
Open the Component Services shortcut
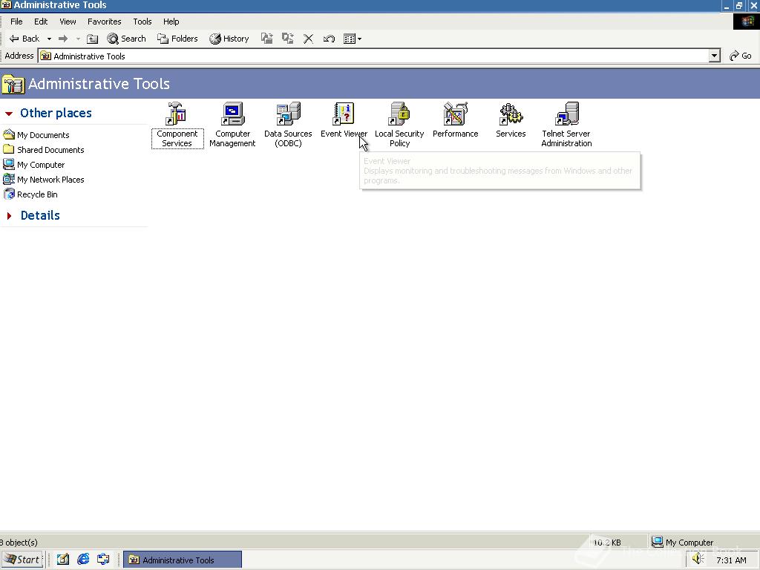(x=177, y=124)
